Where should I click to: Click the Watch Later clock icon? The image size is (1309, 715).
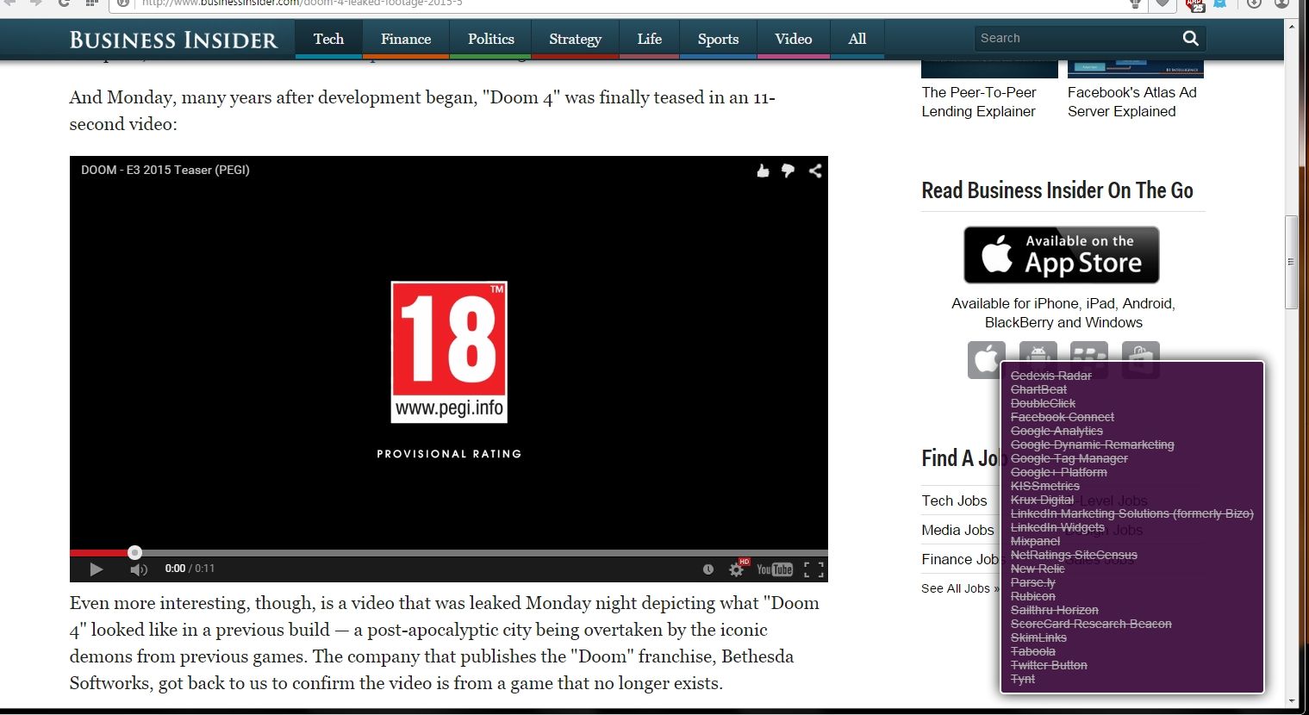coord(708,569)
